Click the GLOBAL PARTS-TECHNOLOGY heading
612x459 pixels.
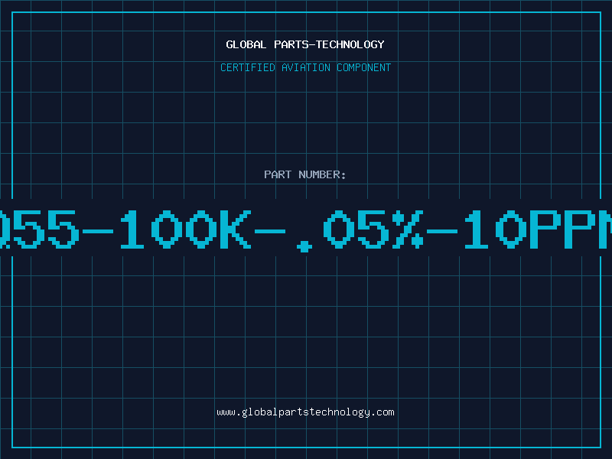click(305, 44)
